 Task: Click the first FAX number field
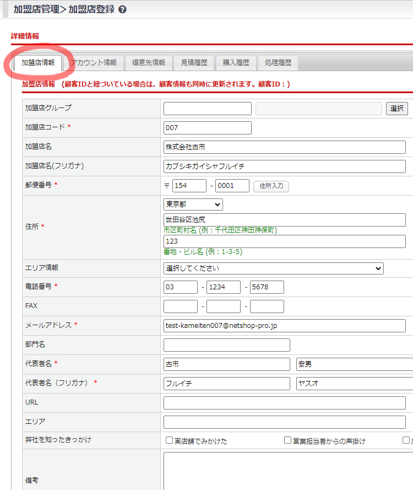(180, 306)
